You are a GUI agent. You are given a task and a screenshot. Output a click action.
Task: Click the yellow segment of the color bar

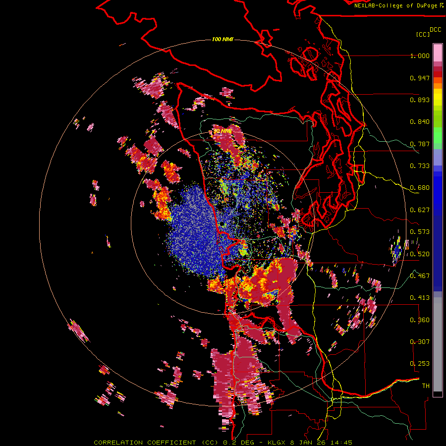coord(438,98)
